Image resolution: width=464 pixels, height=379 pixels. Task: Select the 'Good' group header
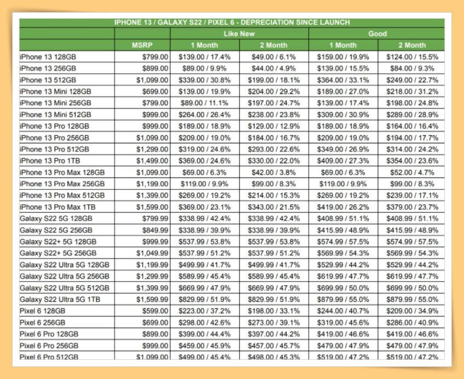pos(378,34)
